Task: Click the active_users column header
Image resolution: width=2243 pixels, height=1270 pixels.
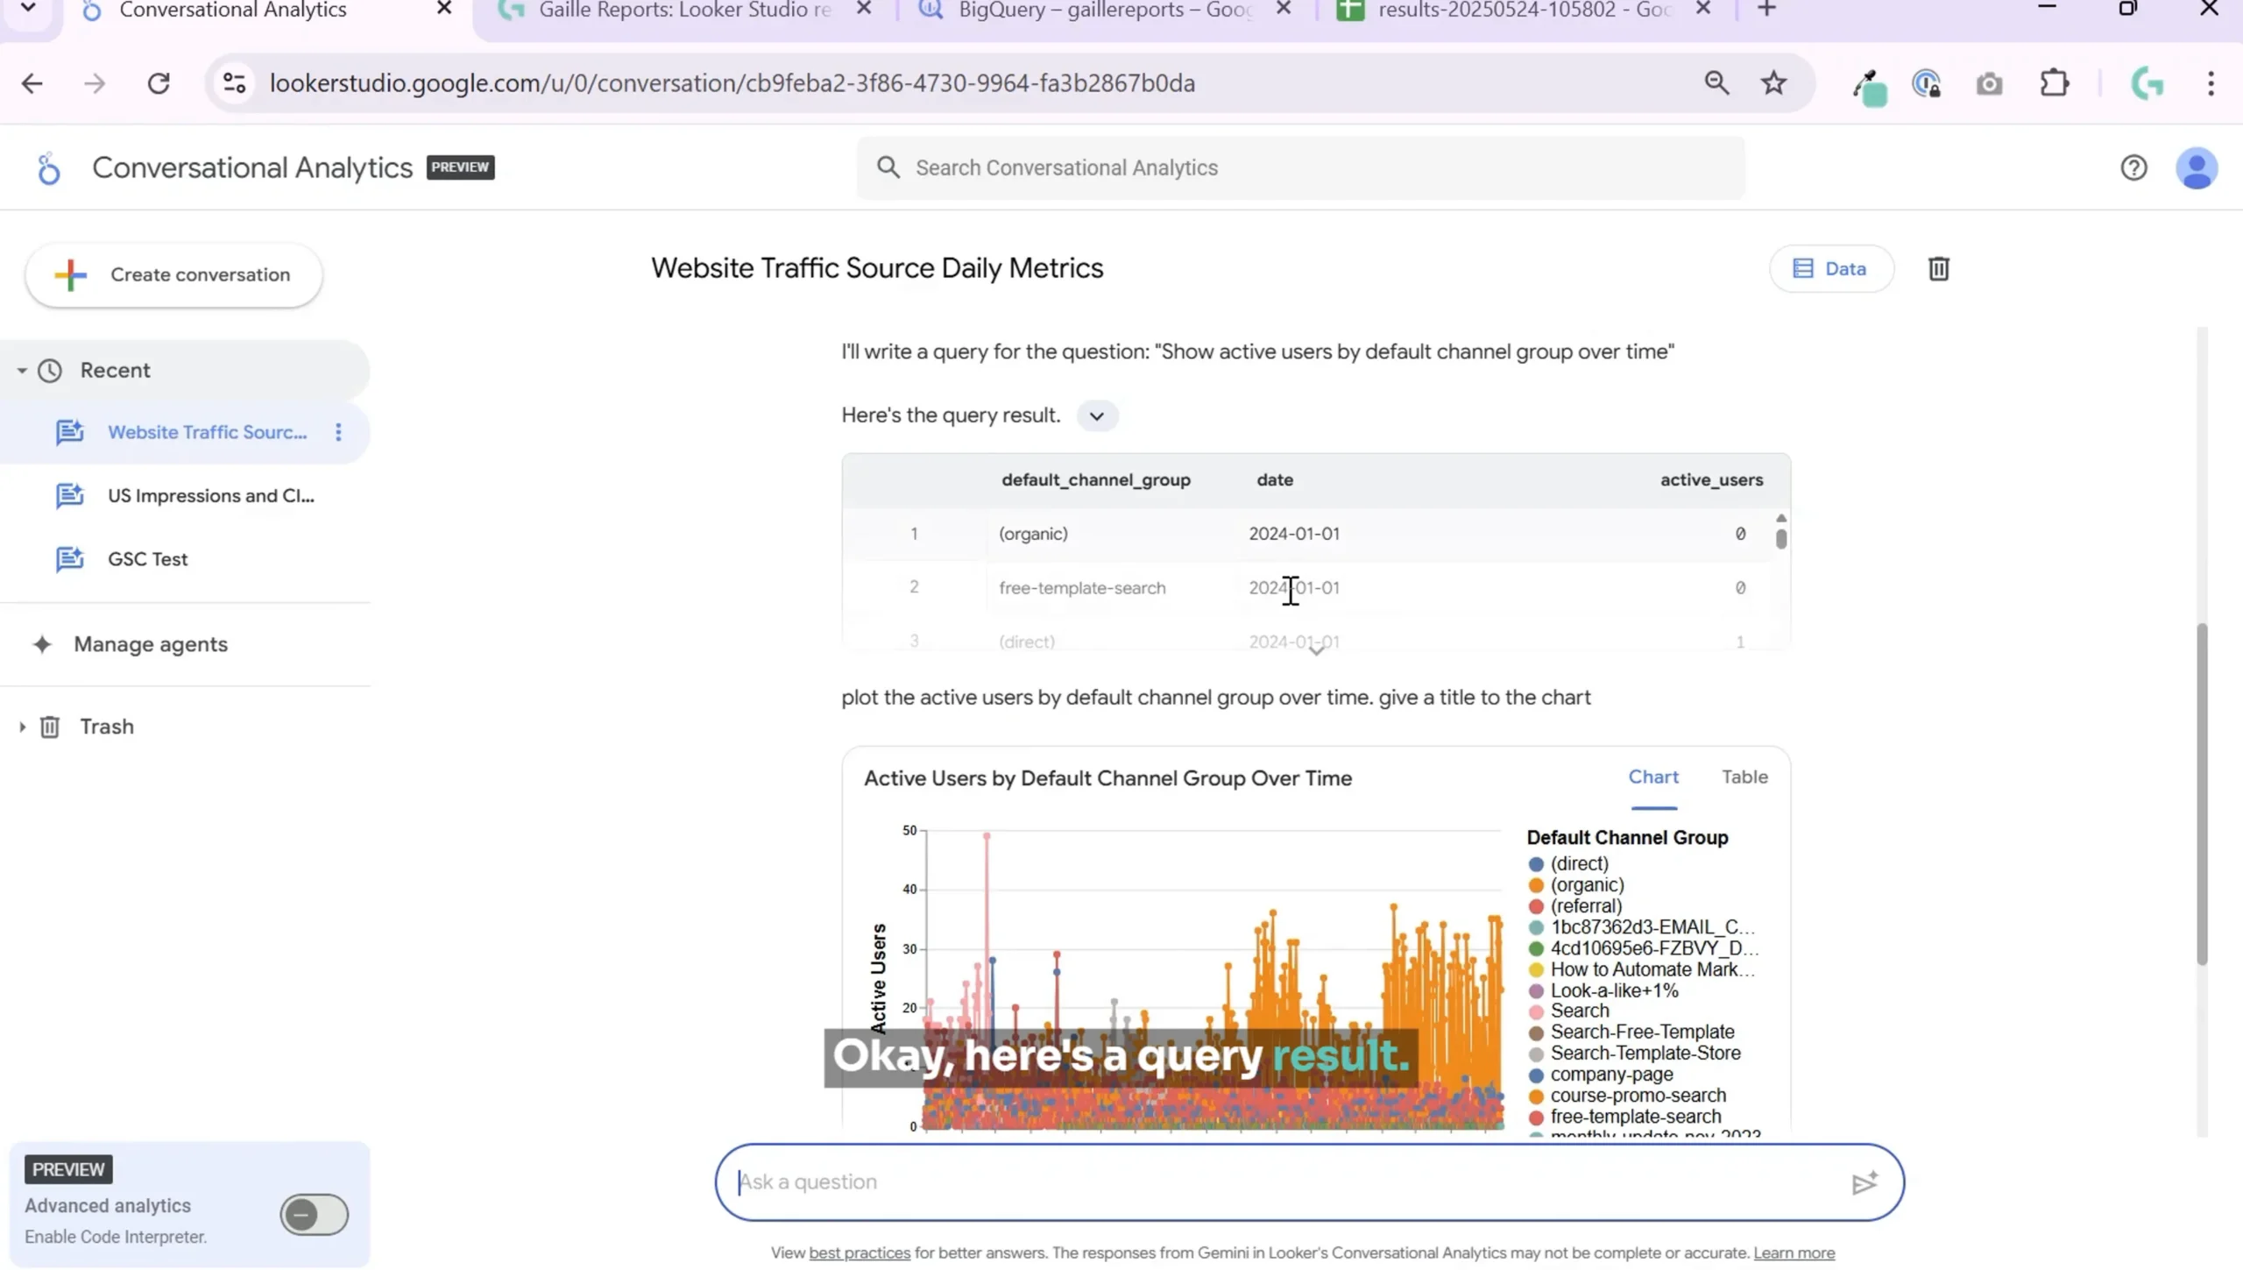Action: 1711,480
